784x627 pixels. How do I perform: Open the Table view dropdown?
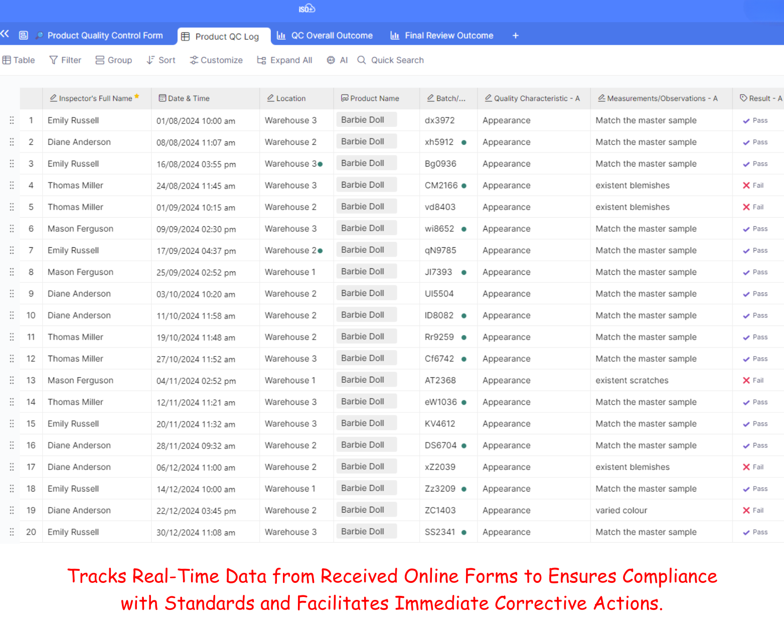(x=19, y=60)
